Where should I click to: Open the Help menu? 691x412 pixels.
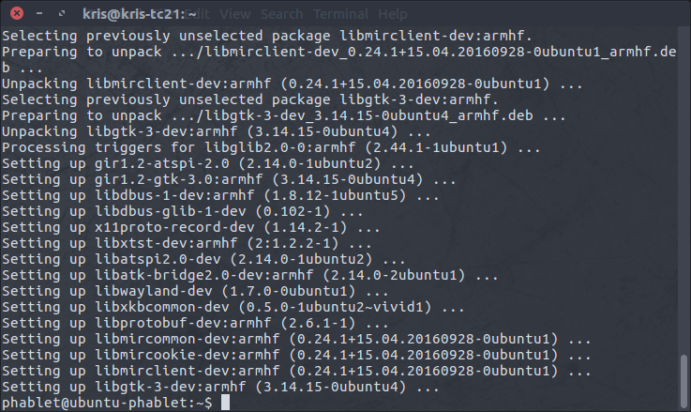392,15
